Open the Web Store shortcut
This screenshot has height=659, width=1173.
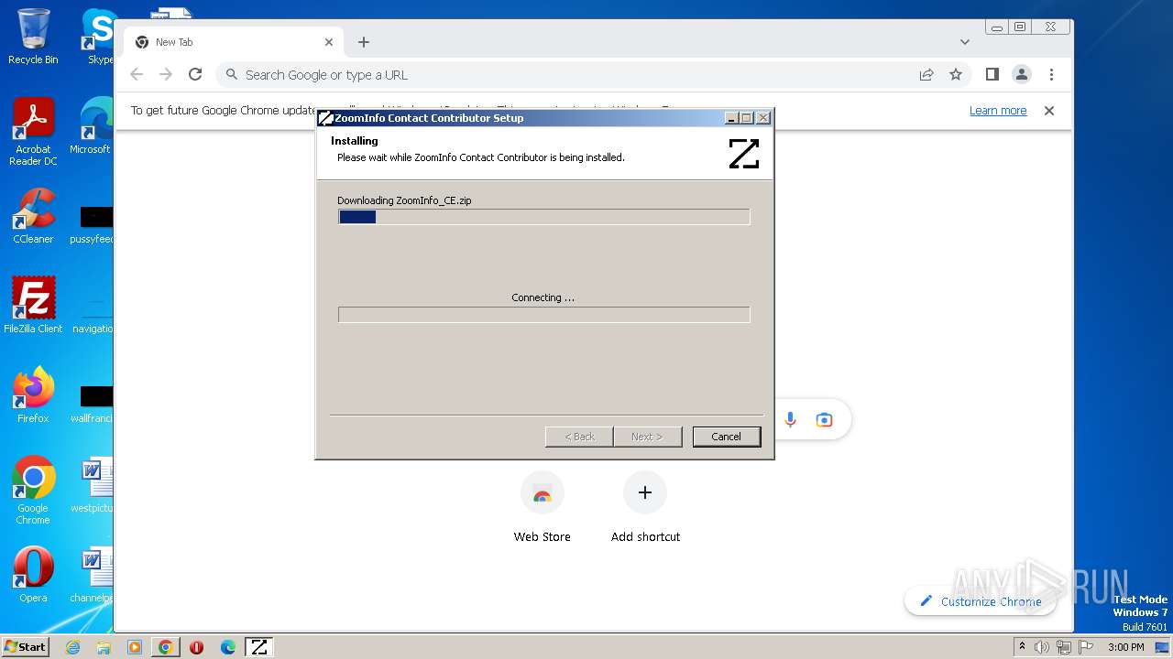[542, 508]
